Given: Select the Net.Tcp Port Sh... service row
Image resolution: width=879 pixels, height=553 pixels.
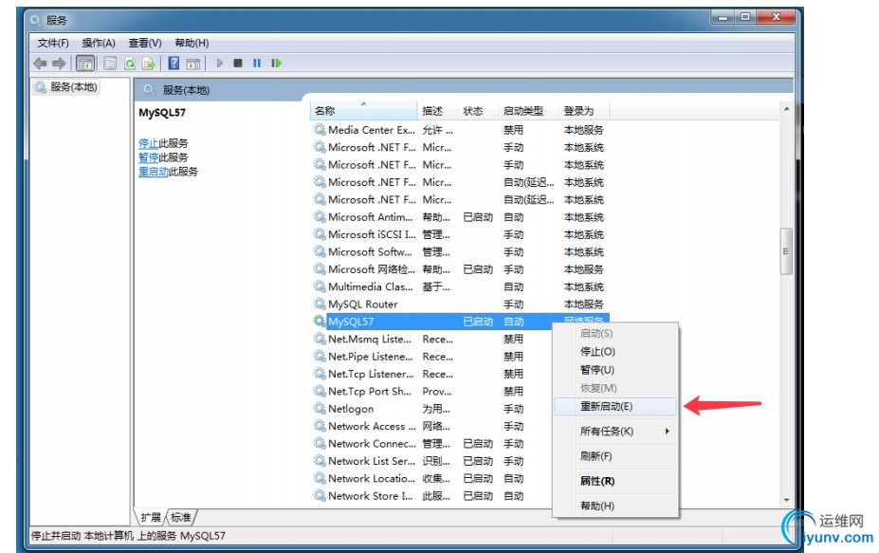Looking at the screenshot, I should 431,391.
